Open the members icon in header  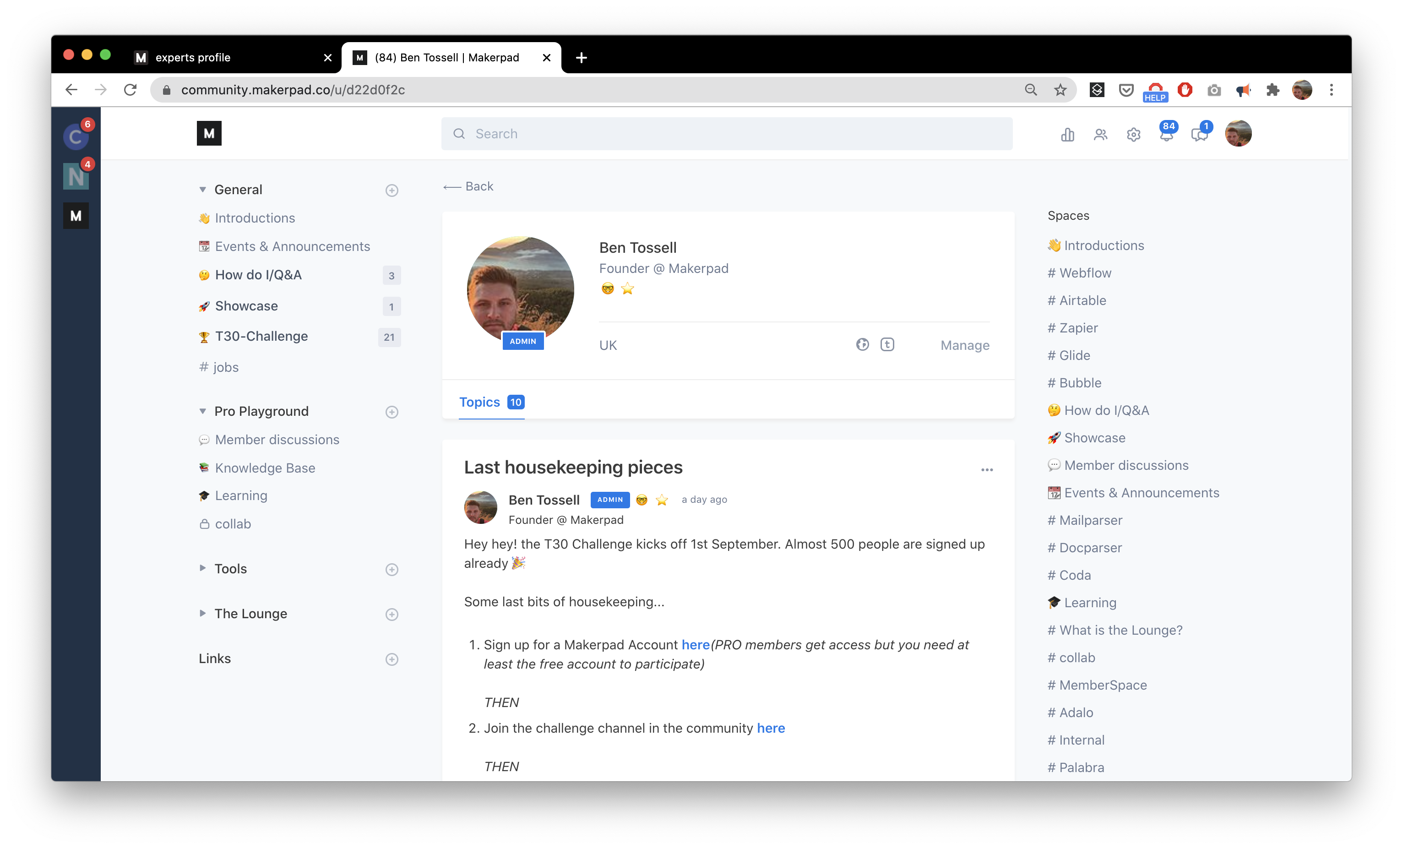pos(1100,134)
